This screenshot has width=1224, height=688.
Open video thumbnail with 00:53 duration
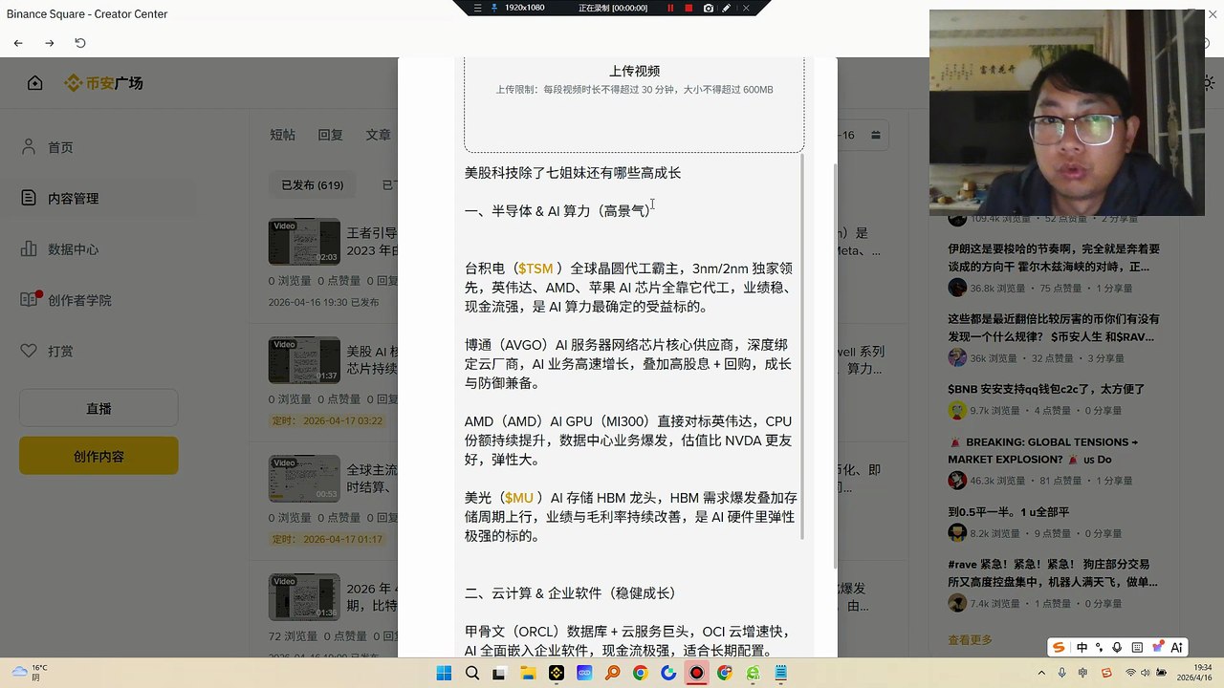304,479
